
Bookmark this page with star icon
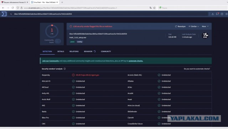pos(154,8)
